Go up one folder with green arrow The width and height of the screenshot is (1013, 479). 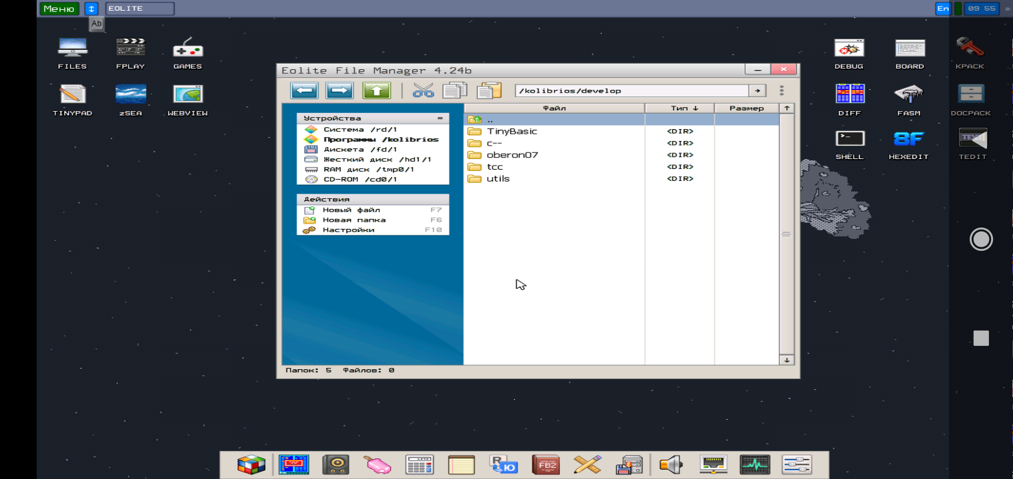[377, 90]
